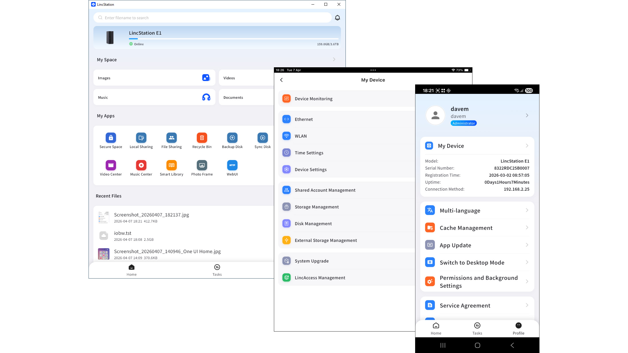This screenshot has height=353, width=628.
Task: Open the Video Center app
Action: click(x=111, y=168)
